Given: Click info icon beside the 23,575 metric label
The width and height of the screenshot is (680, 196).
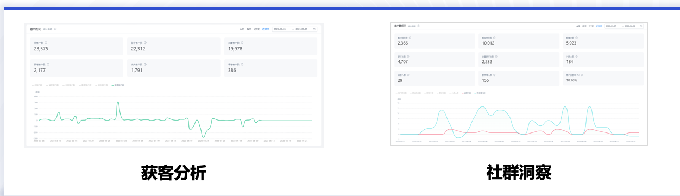Looking at the screenshot, I should pyautogui.click(x=46, y=42).
